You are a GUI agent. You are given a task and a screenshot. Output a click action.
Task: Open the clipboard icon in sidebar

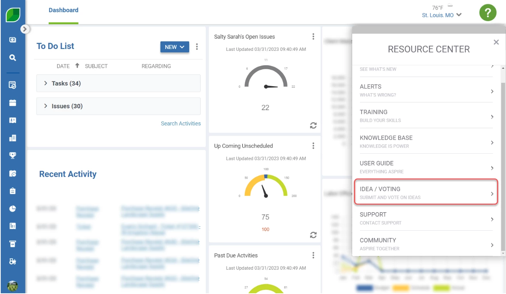coord(13,191)
